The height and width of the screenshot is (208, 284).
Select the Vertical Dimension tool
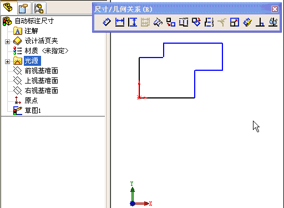coord(133,22)
